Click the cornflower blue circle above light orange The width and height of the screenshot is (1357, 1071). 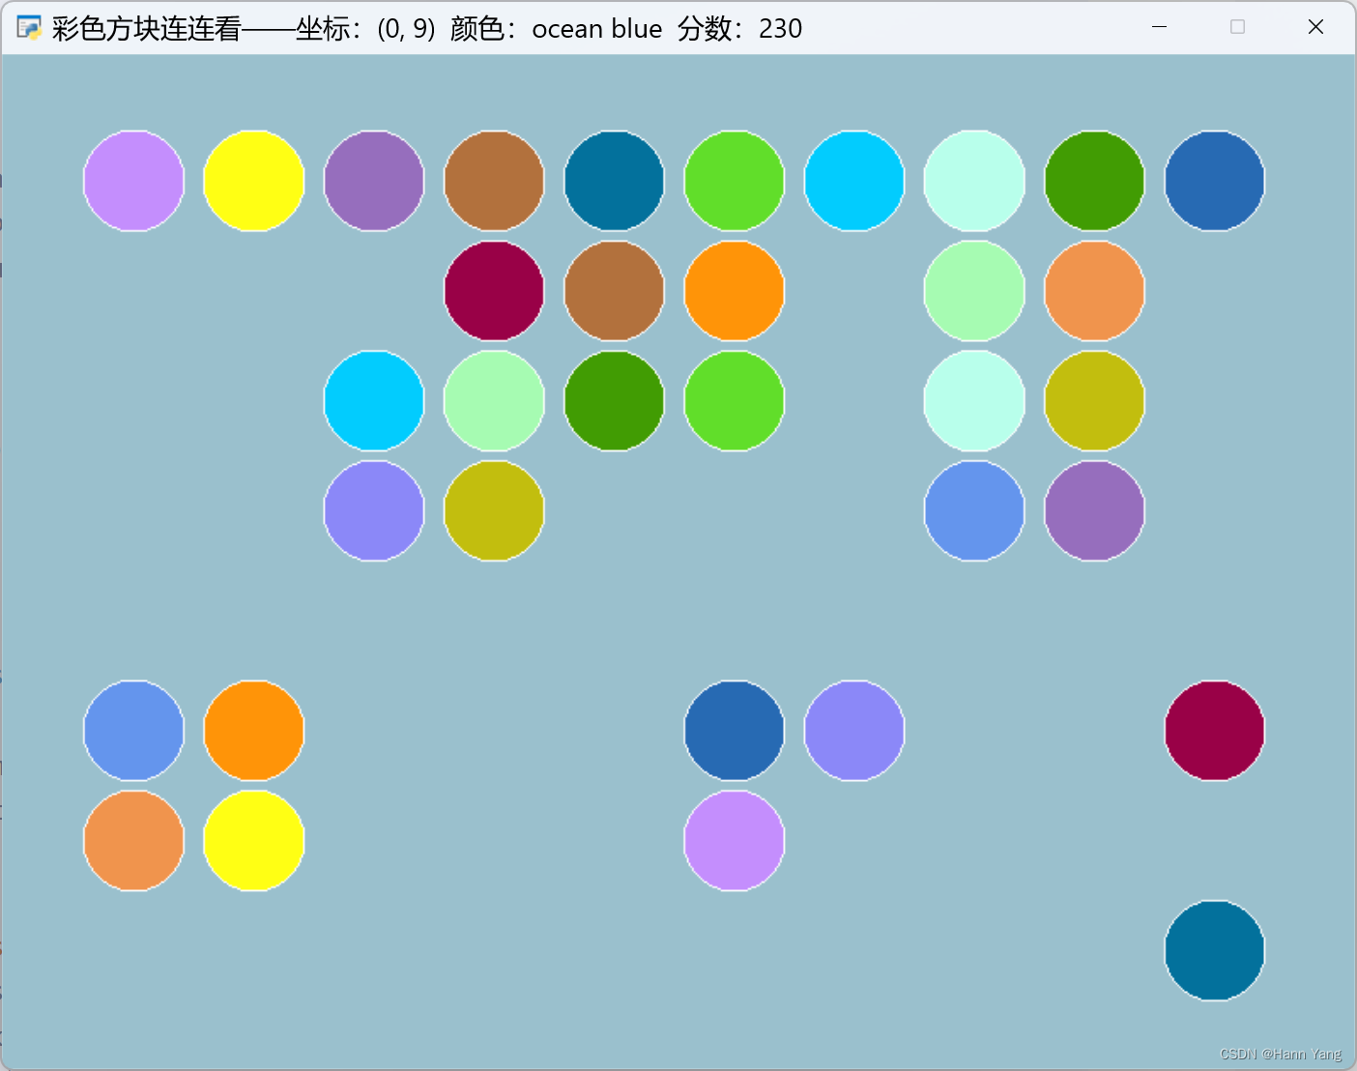[x=133, y=731]
